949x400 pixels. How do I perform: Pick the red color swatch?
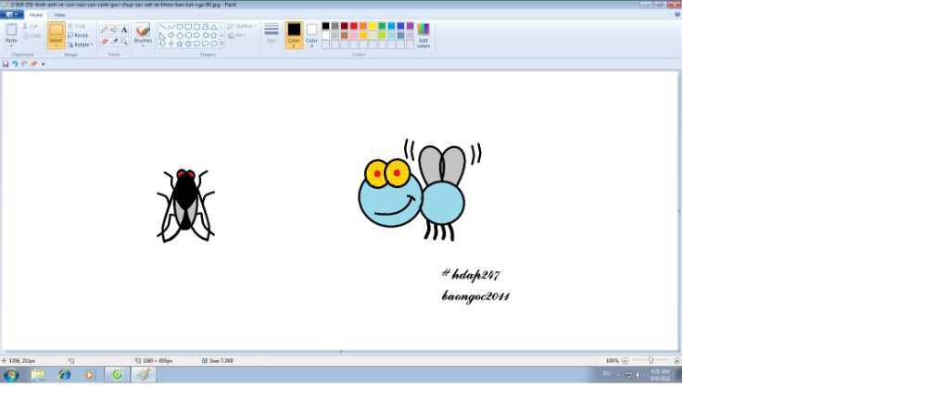pyautogui.click(x=354, y=26)
